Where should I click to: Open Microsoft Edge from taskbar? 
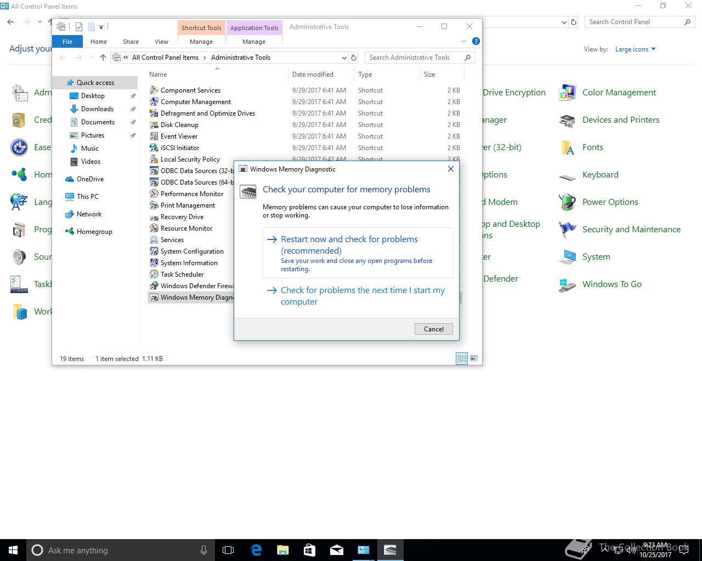pyautogui.click(x=256, y=550)
